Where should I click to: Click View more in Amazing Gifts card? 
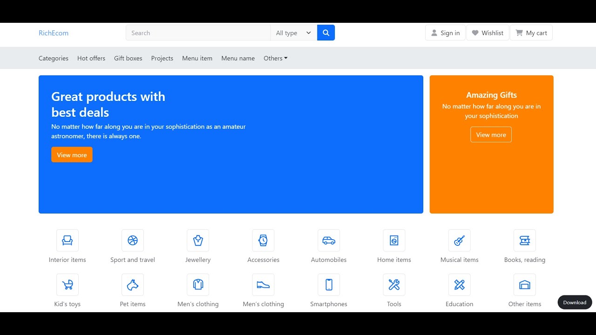491,134
